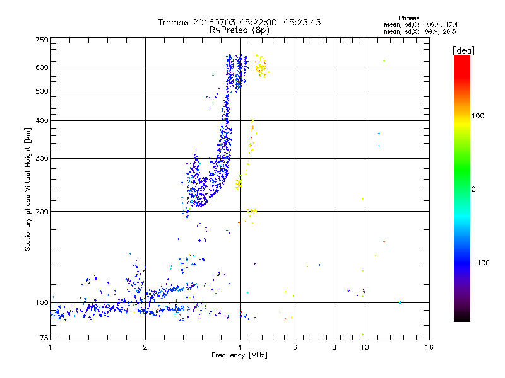
Task: Click the "mean, sd,X: 89.9, 20.5" line
Action: click(420, 31)
